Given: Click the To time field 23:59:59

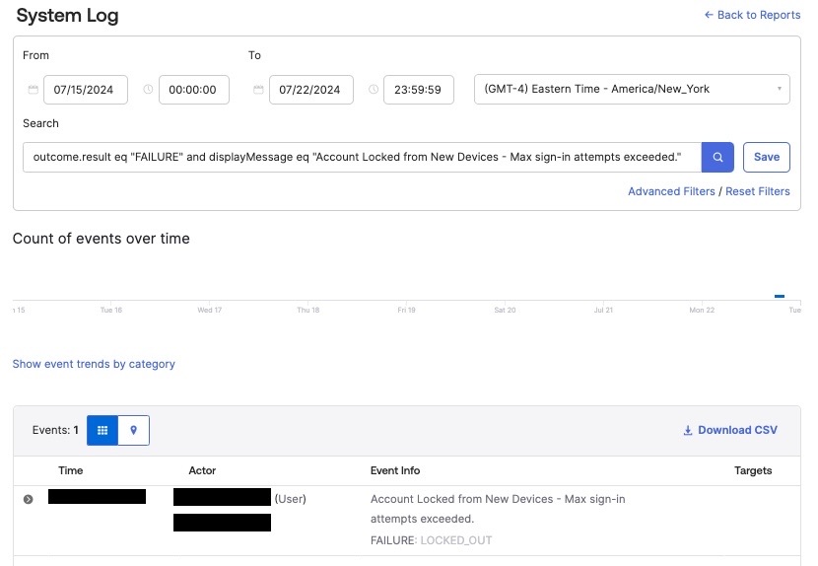Looking at the screenshot, I should (x=418, y=90).
